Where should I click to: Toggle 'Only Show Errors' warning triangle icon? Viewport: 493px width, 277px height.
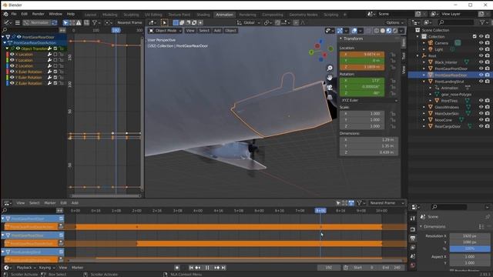tap(79, 22)
